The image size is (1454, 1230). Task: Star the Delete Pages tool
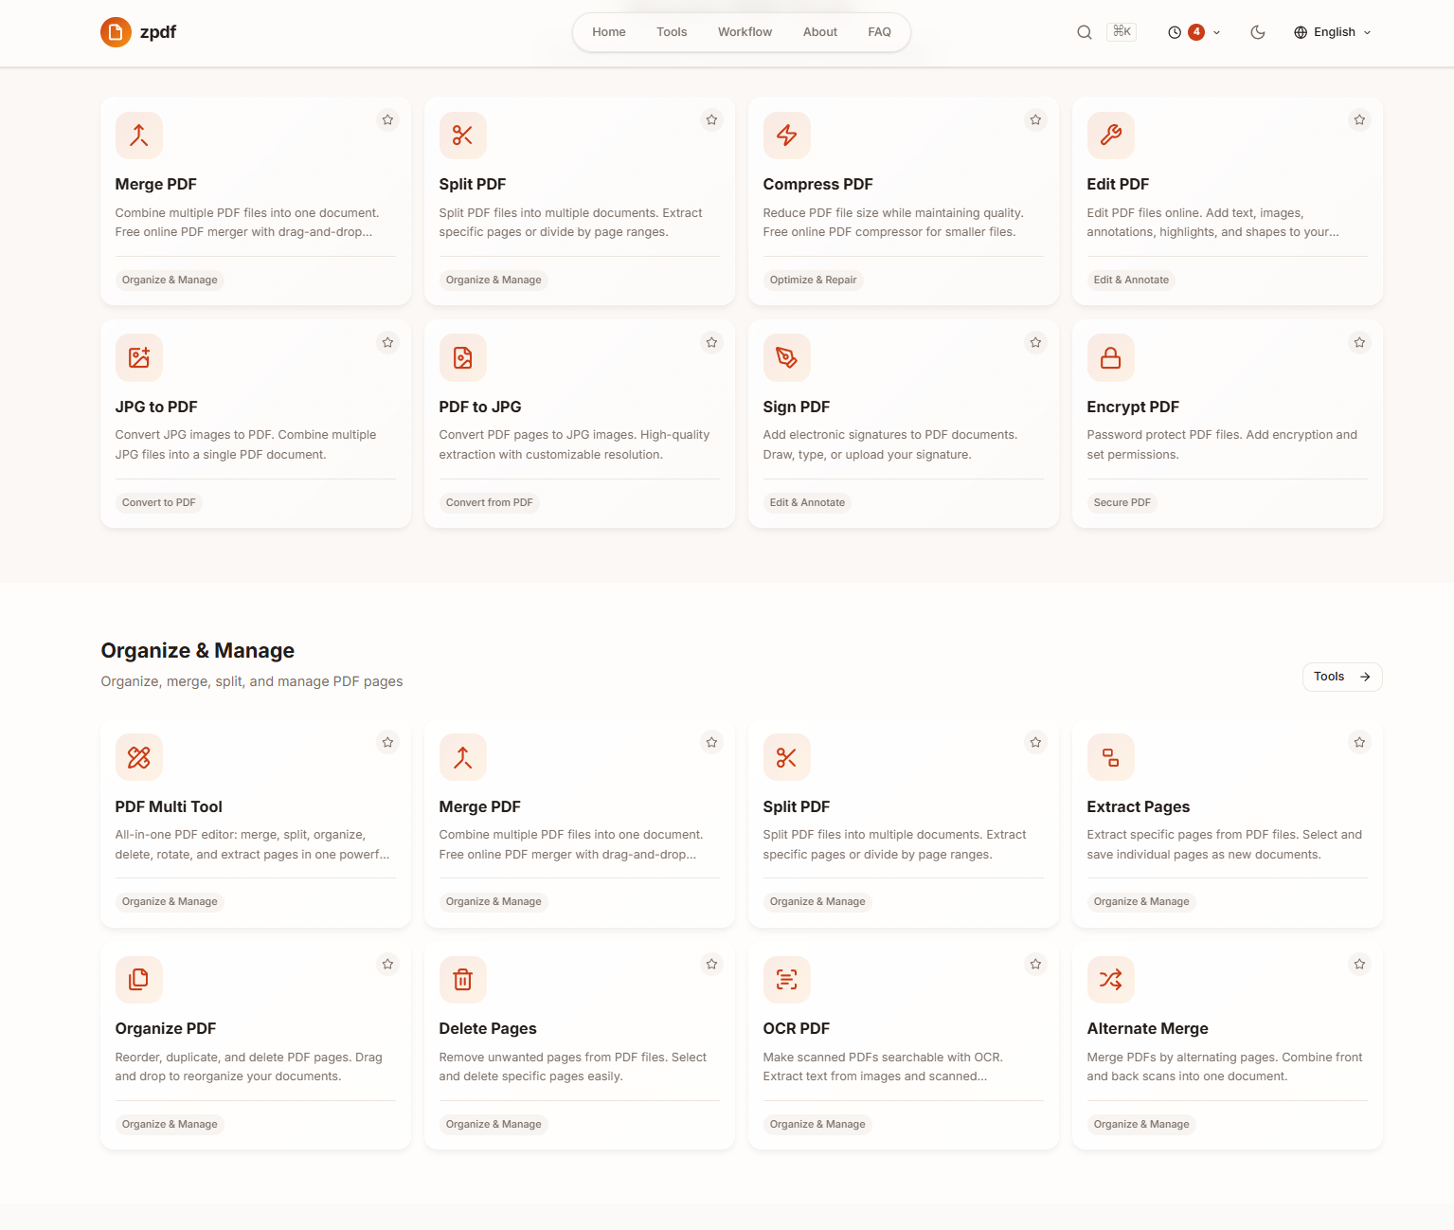point(711,964)
